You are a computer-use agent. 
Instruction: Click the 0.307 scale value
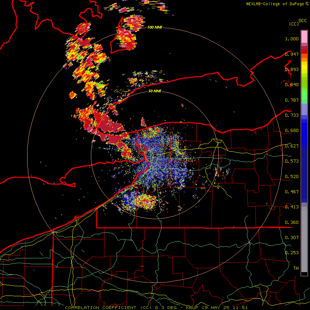[x=292, y=237]
